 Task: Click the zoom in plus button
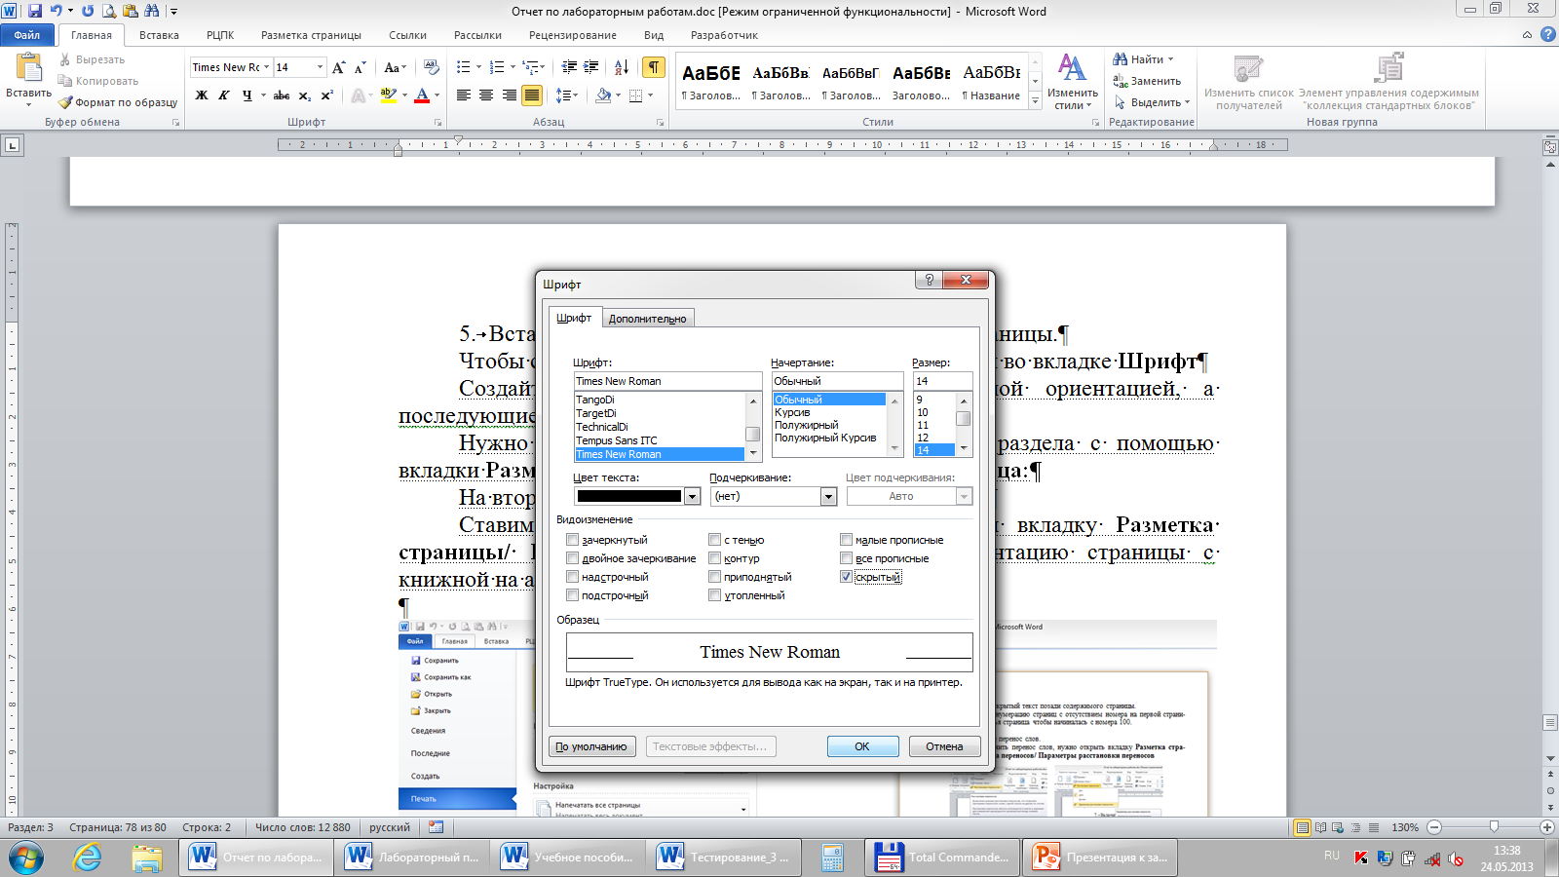click(x=1547, y=827)
